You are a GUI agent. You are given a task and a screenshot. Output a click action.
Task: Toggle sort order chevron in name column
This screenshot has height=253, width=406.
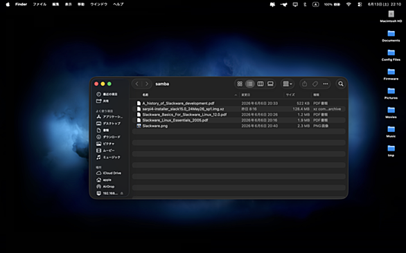236,95
